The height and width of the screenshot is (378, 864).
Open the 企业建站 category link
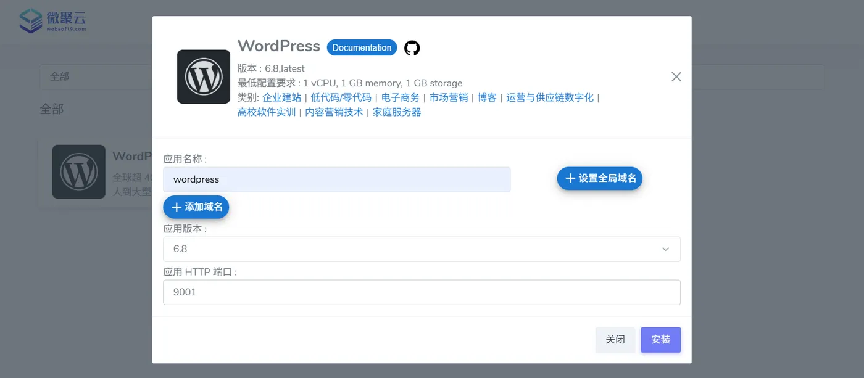(281, 97)
